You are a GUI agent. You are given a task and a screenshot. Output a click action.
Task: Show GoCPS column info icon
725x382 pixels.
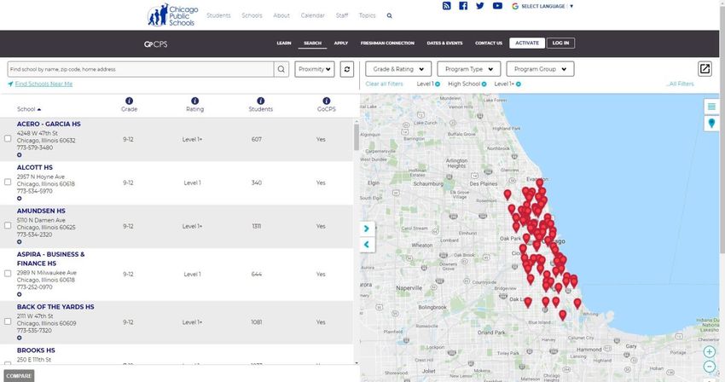tap(327, 101)
